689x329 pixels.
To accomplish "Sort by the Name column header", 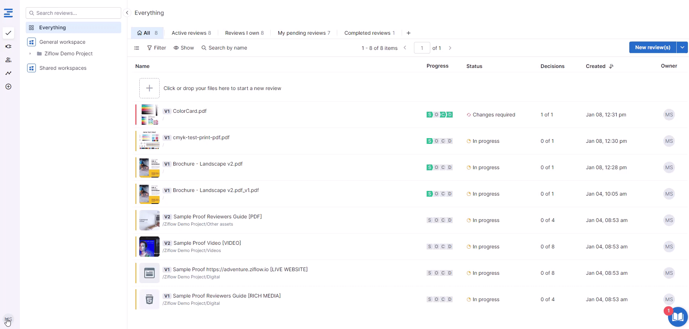I will pyautogui.click(x=142, y=66).
